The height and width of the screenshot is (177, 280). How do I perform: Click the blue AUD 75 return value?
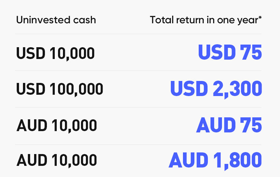[229, 125]
